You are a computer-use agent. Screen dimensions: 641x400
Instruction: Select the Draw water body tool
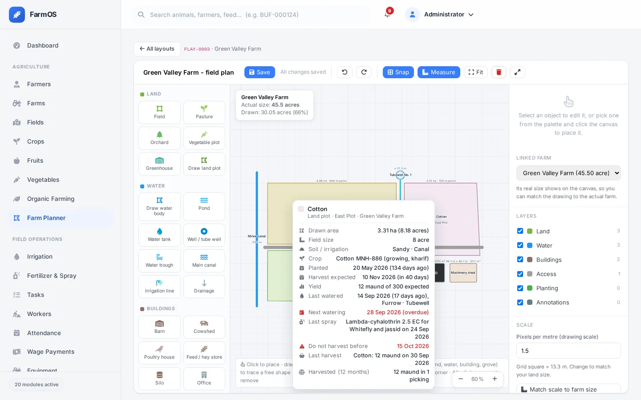[x=159, y=207]
